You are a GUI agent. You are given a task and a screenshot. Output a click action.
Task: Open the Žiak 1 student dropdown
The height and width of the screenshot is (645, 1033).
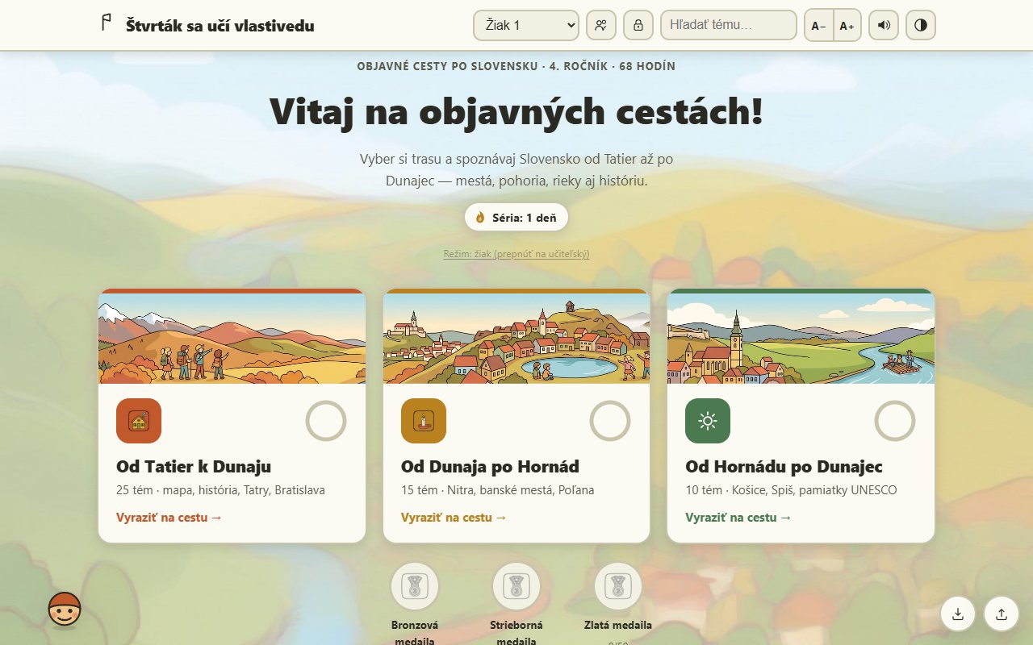click(x=526, y=25)
